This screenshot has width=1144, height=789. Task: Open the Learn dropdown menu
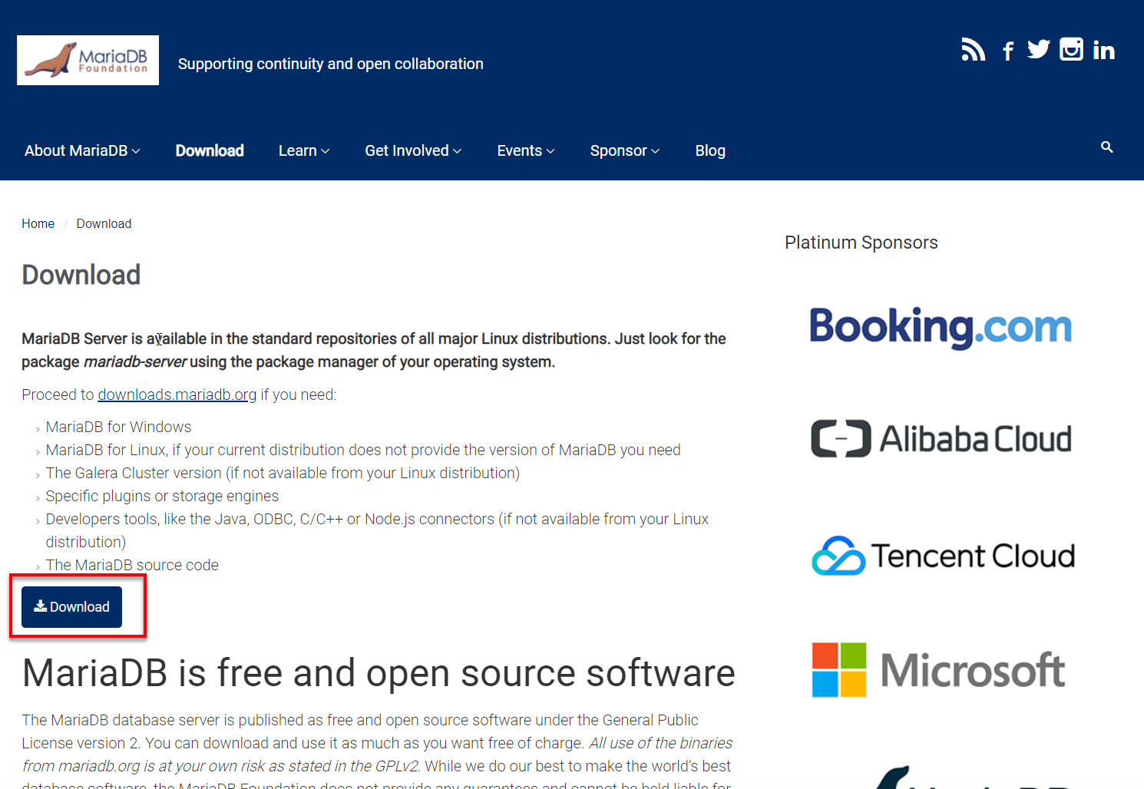[x=304, y=150]
